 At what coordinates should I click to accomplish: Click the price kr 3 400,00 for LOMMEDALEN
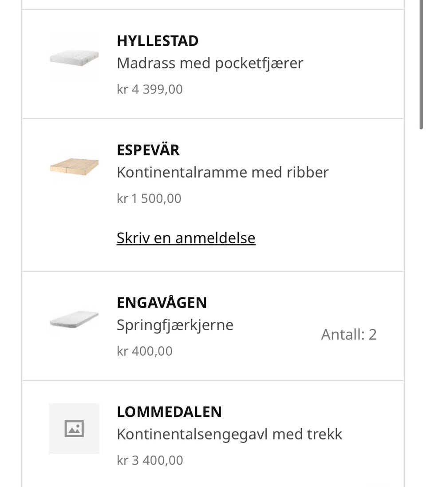150,460
